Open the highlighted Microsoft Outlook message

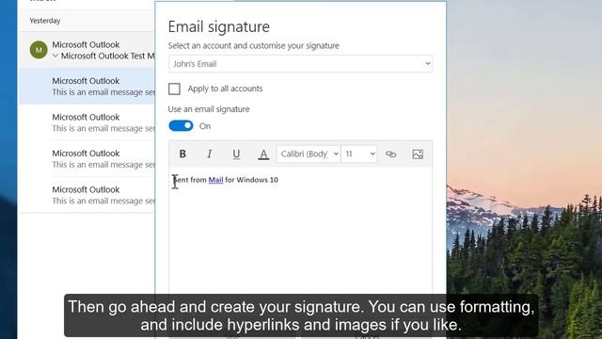point(87,86)
